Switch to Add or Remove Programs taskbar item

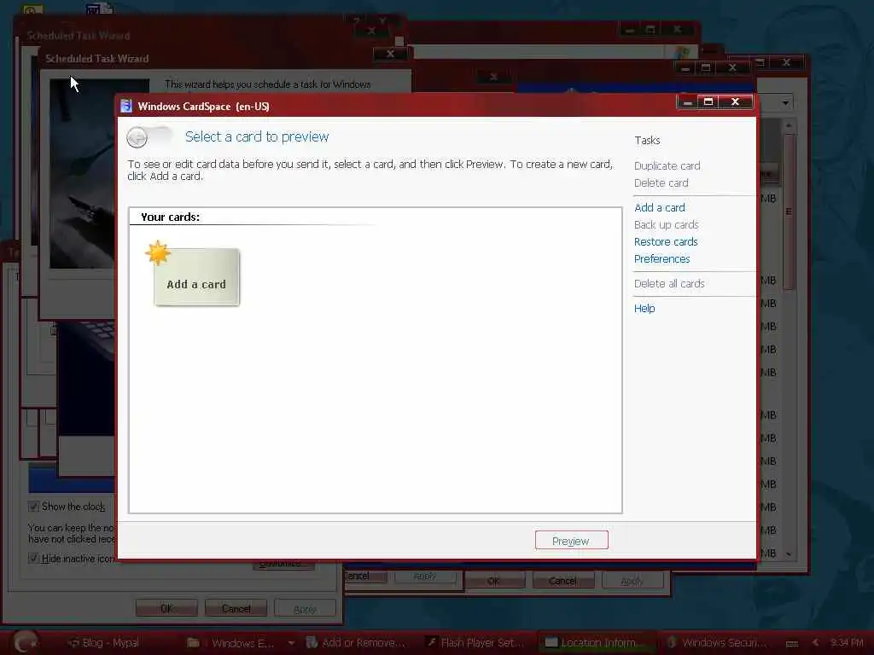coord(358,643)
